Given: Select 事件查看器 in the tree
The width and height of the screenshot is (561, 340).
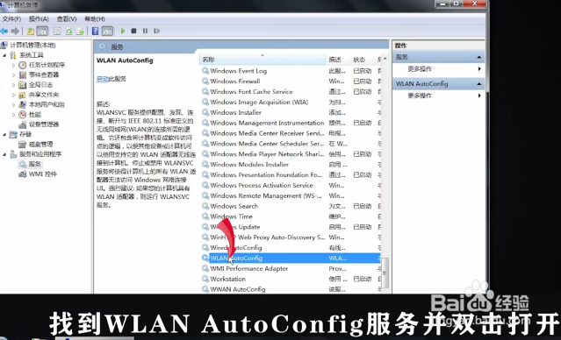Looking at the screenshot, I should (44, 75).
